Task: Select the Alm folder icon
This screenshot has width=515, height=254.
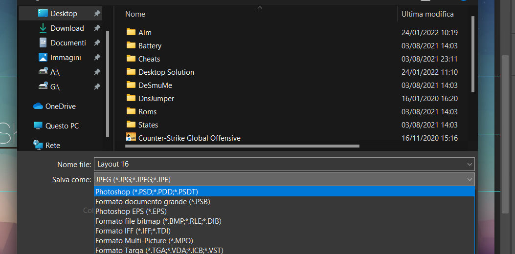Action: (x=131, y=32)
